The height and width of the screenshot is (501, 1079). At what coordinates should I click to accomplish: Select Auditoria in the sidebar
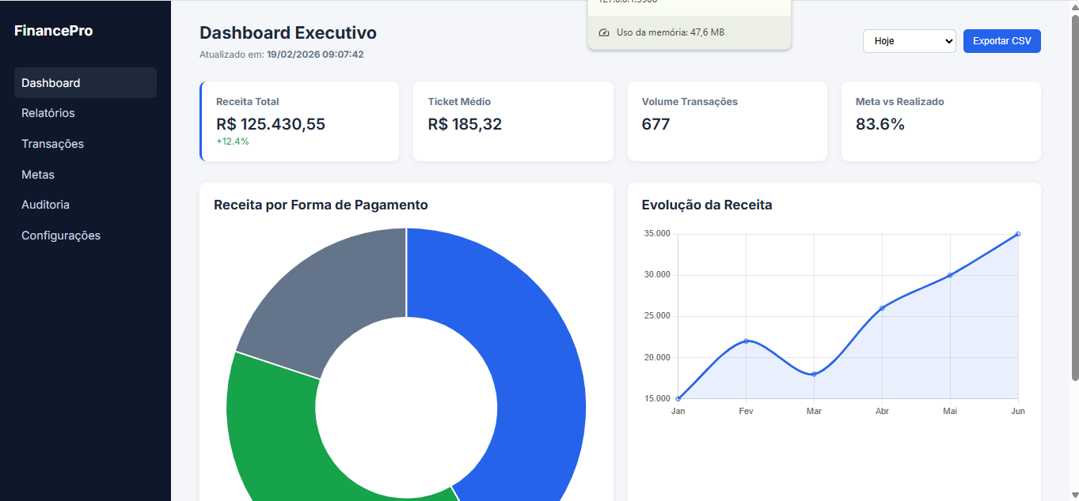tap(45, 205)
